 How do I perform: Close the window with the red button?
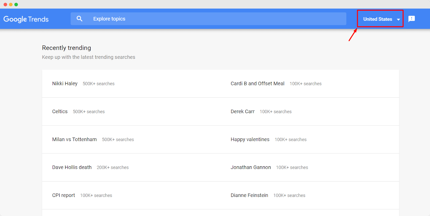[x=5, y=5]
